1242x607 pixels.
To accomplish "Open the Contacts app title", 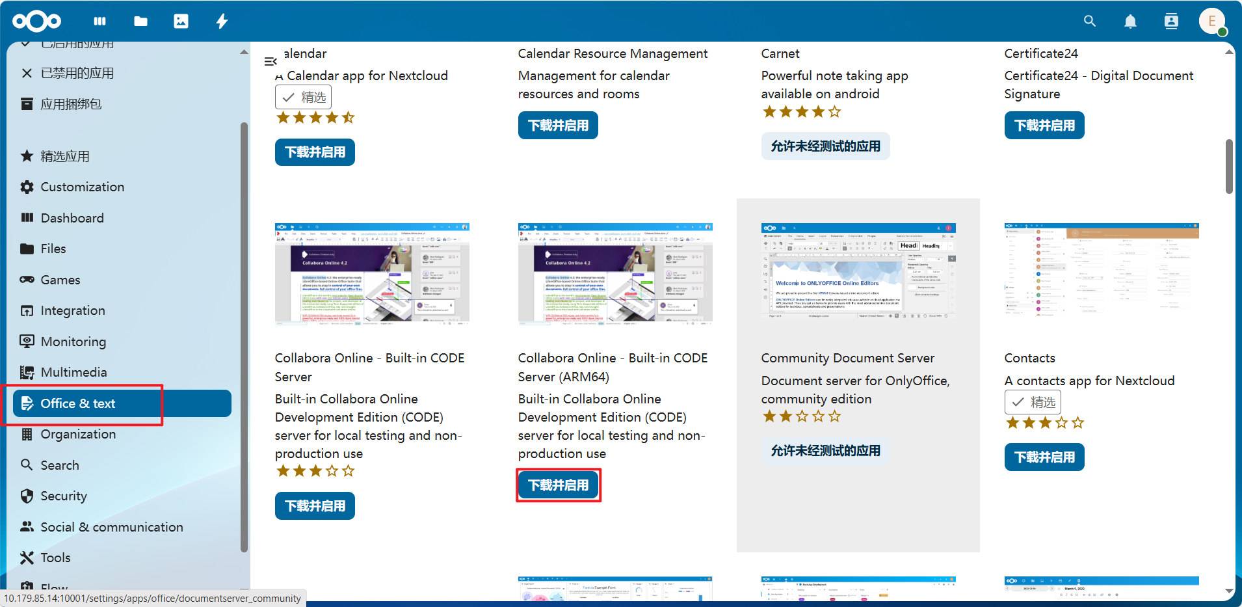I will pos(1029,358).
